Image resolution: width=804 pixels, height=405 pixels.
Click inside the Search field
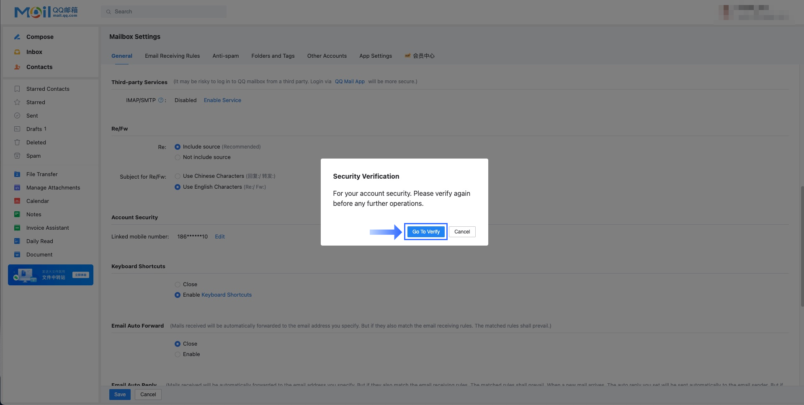(163, 11)
